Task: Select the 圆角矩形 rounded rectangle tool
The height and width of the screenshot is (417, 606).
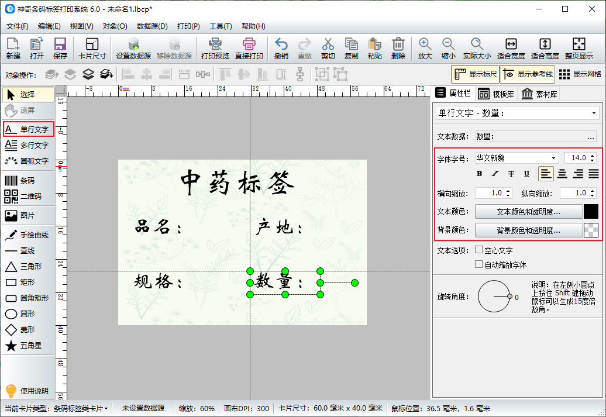Action: tap(28, 298)
